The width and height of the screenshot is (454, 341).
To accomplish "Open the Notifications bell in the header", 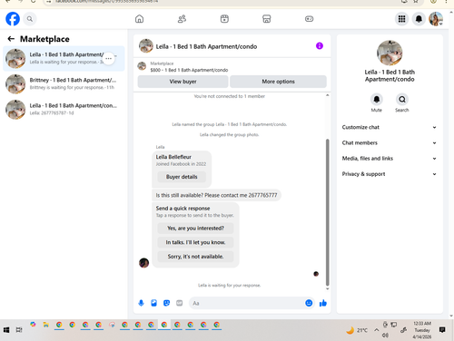I will pyautogui.click(x=419, y=19).
